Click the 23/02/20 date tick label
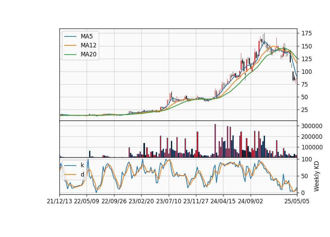The image size is (330, 237). coord(141,201)
